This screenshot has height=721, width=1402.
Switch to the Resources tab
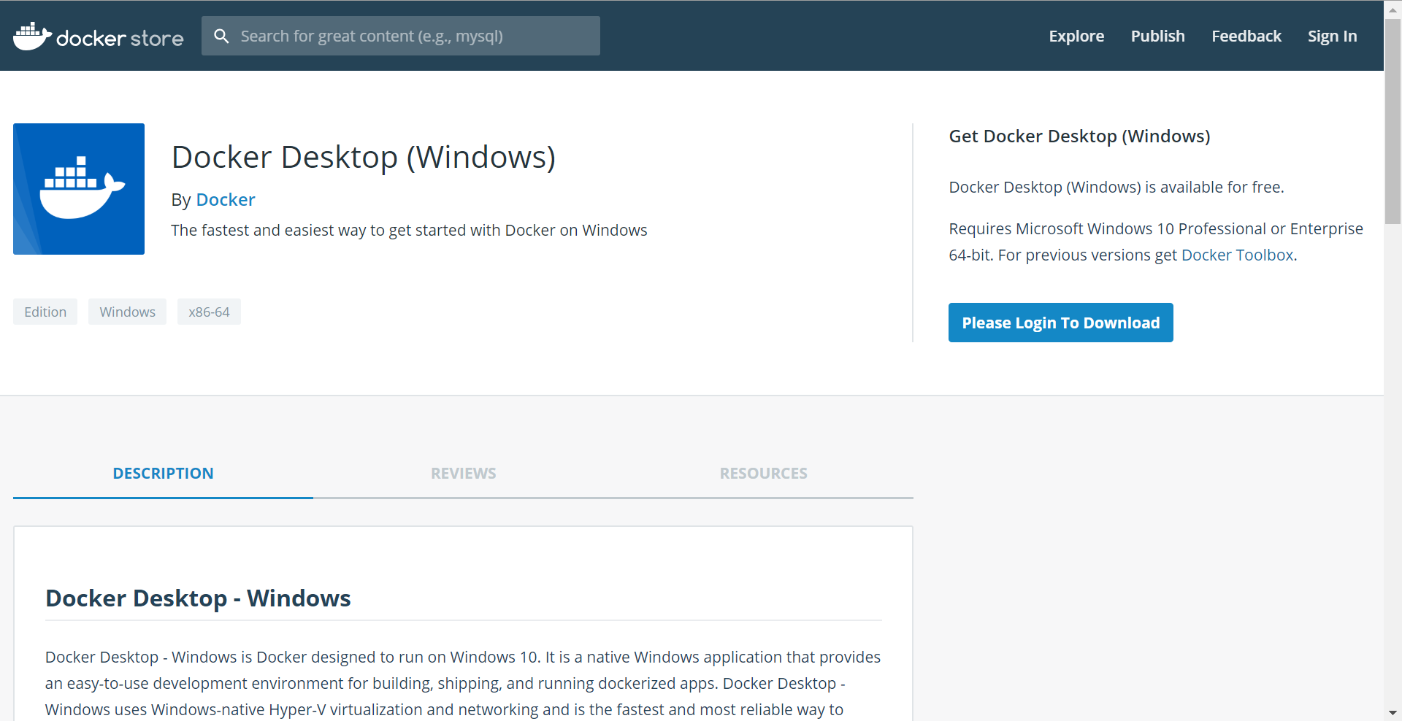tap(763, 474)
